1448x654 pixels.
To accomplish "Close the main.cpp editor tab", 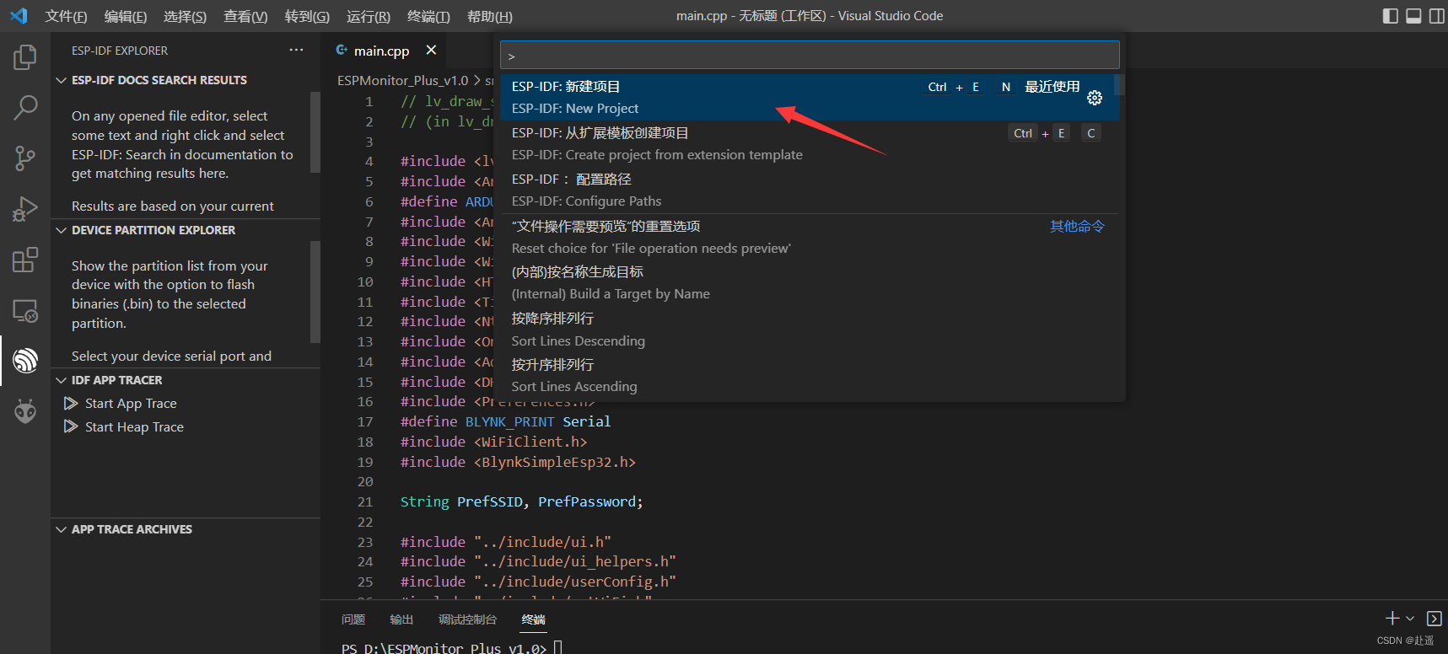I will [431, 51].
